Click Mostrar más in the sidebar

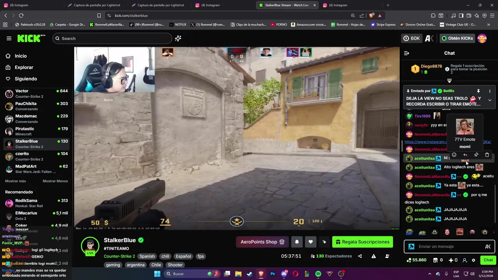(x=16, y=181)
